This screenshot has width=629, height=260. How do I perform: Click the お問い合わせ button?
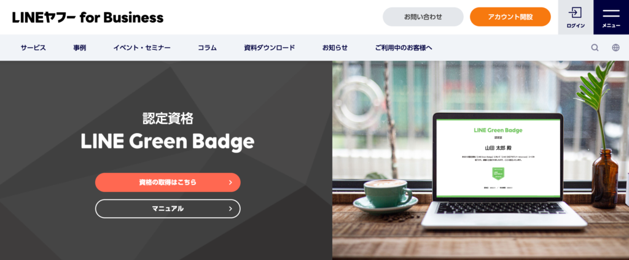click(x=423, y=17)
